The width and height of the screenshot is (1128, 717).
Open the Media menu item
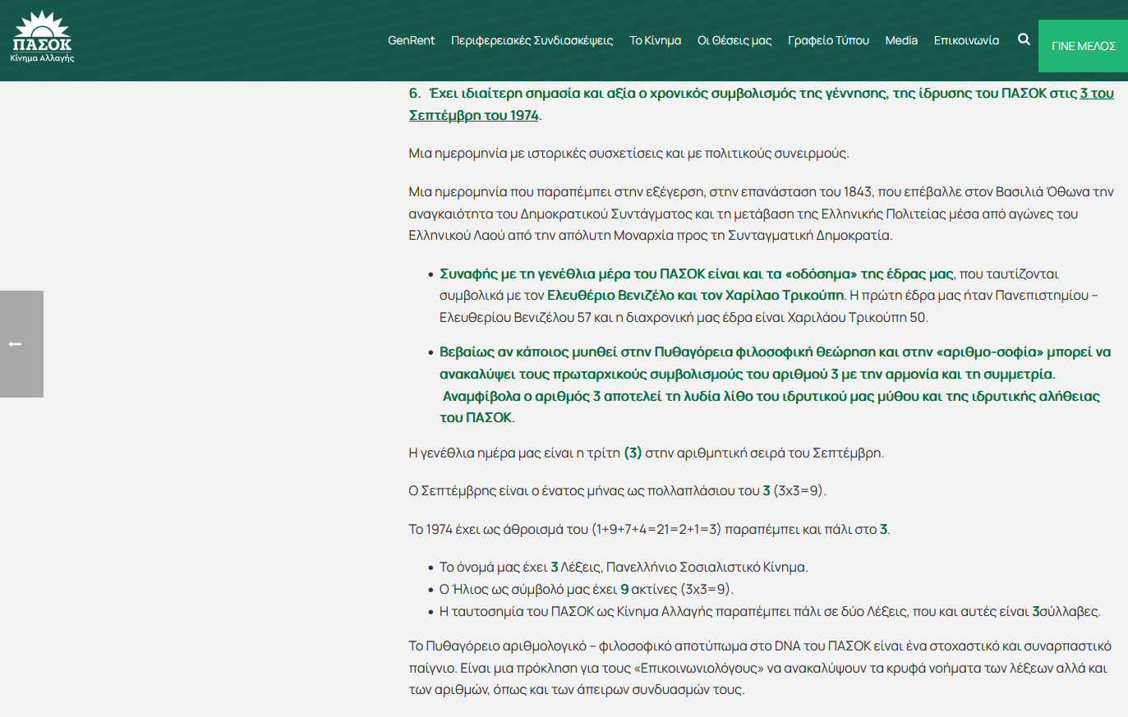click(901, 40)
